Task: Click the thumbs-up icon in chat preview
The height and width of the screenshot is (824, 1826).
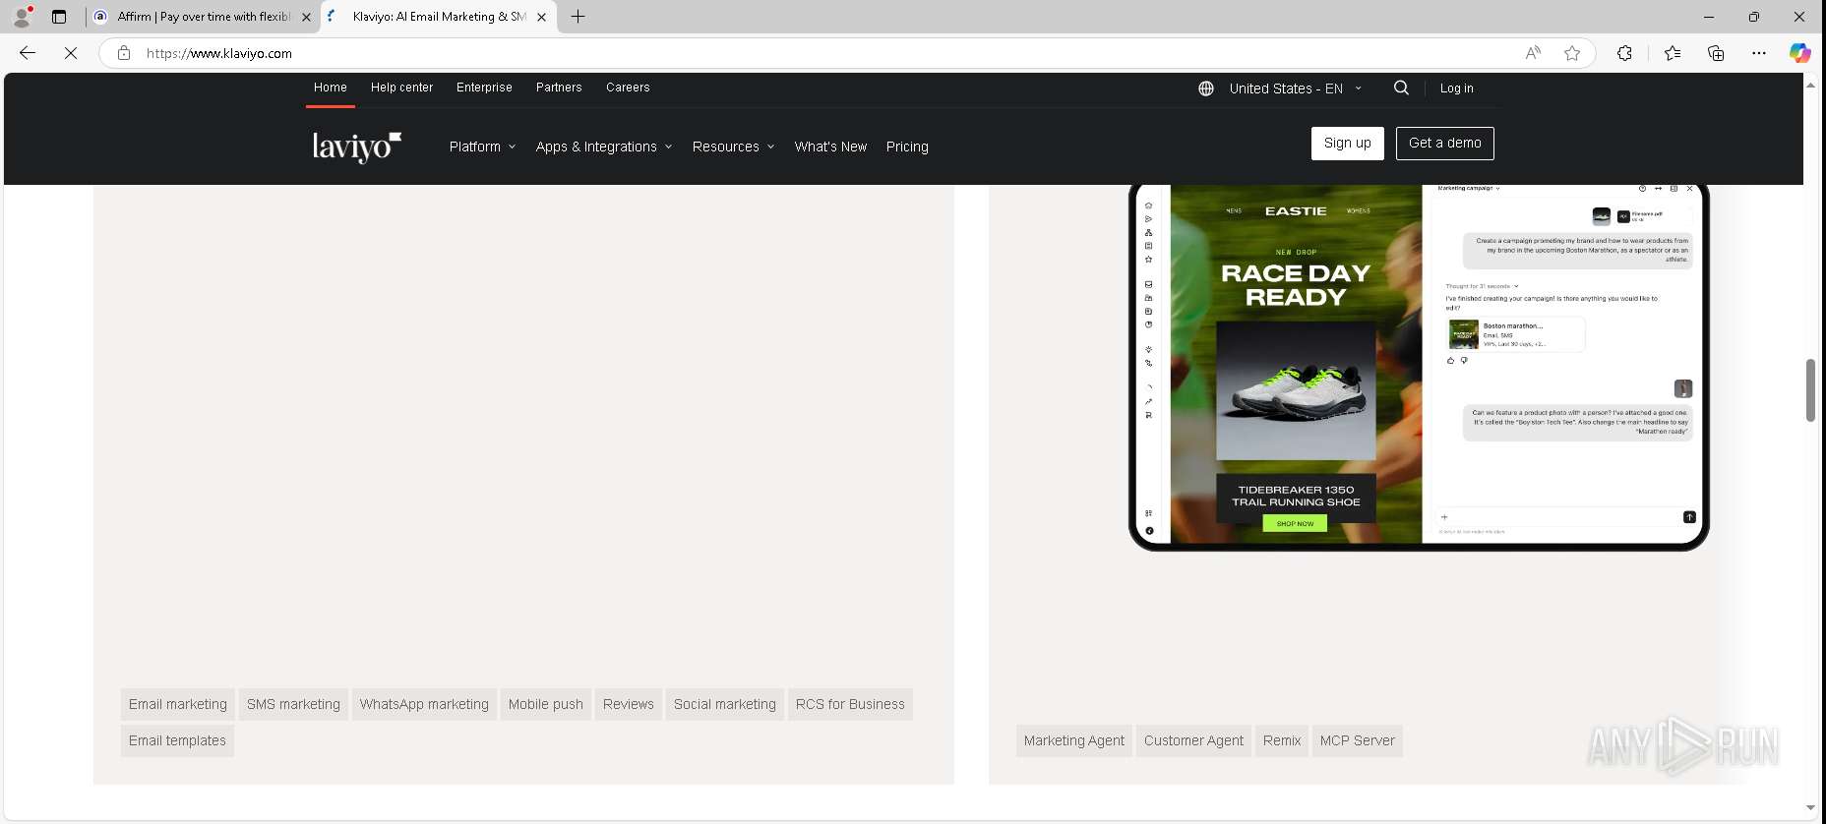Action: [1450, 361]
